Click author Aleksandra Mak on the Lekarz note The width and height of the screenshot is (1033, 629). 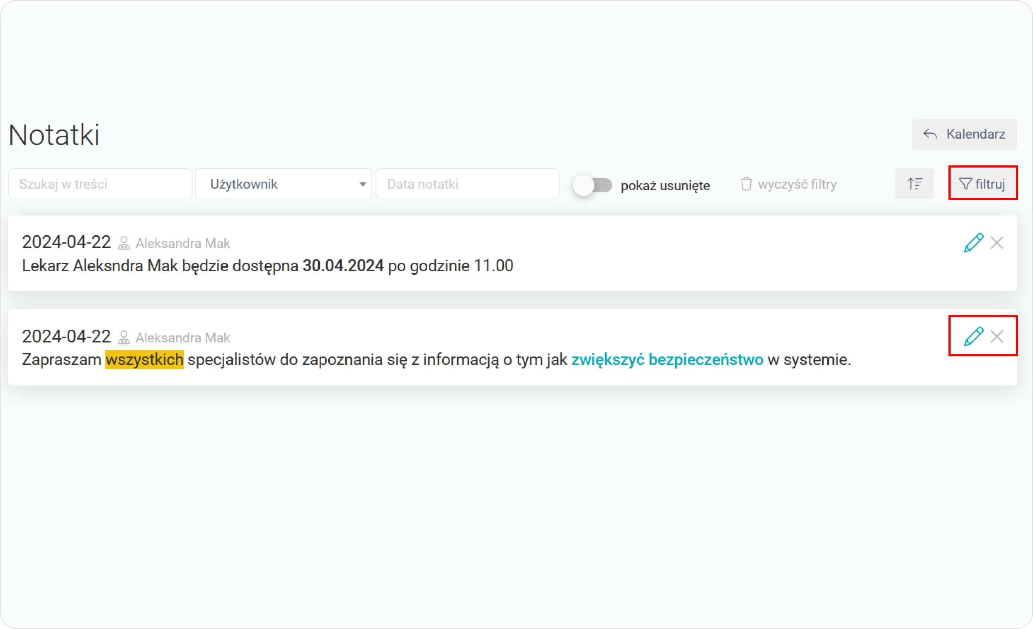(183, 243)
